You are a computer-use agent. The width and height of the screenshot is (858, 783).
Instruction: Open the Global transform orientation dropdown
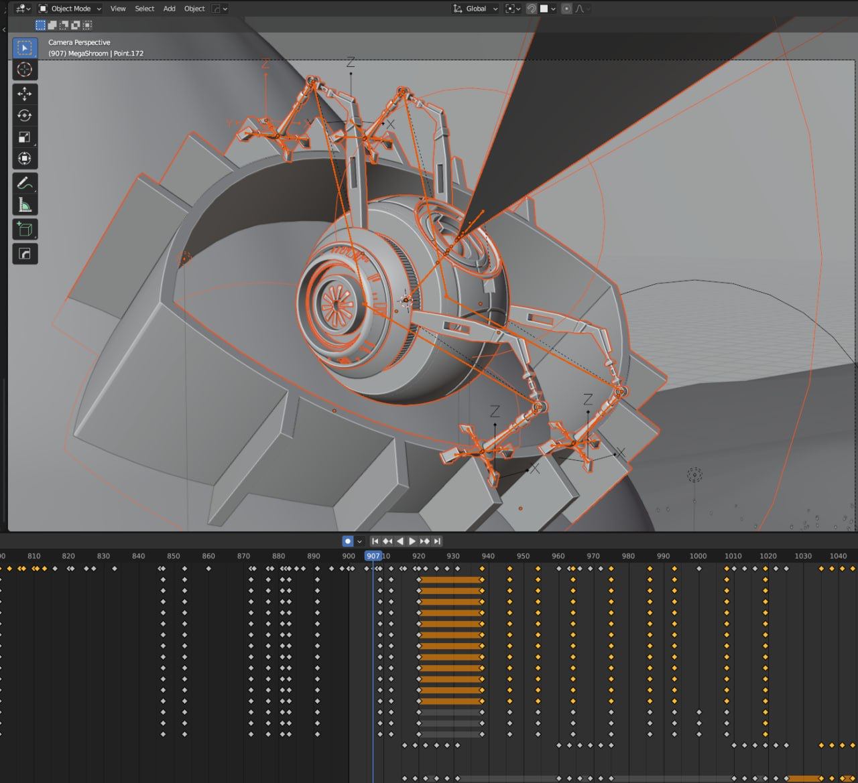pyautogui.click(x=476, y=9)
